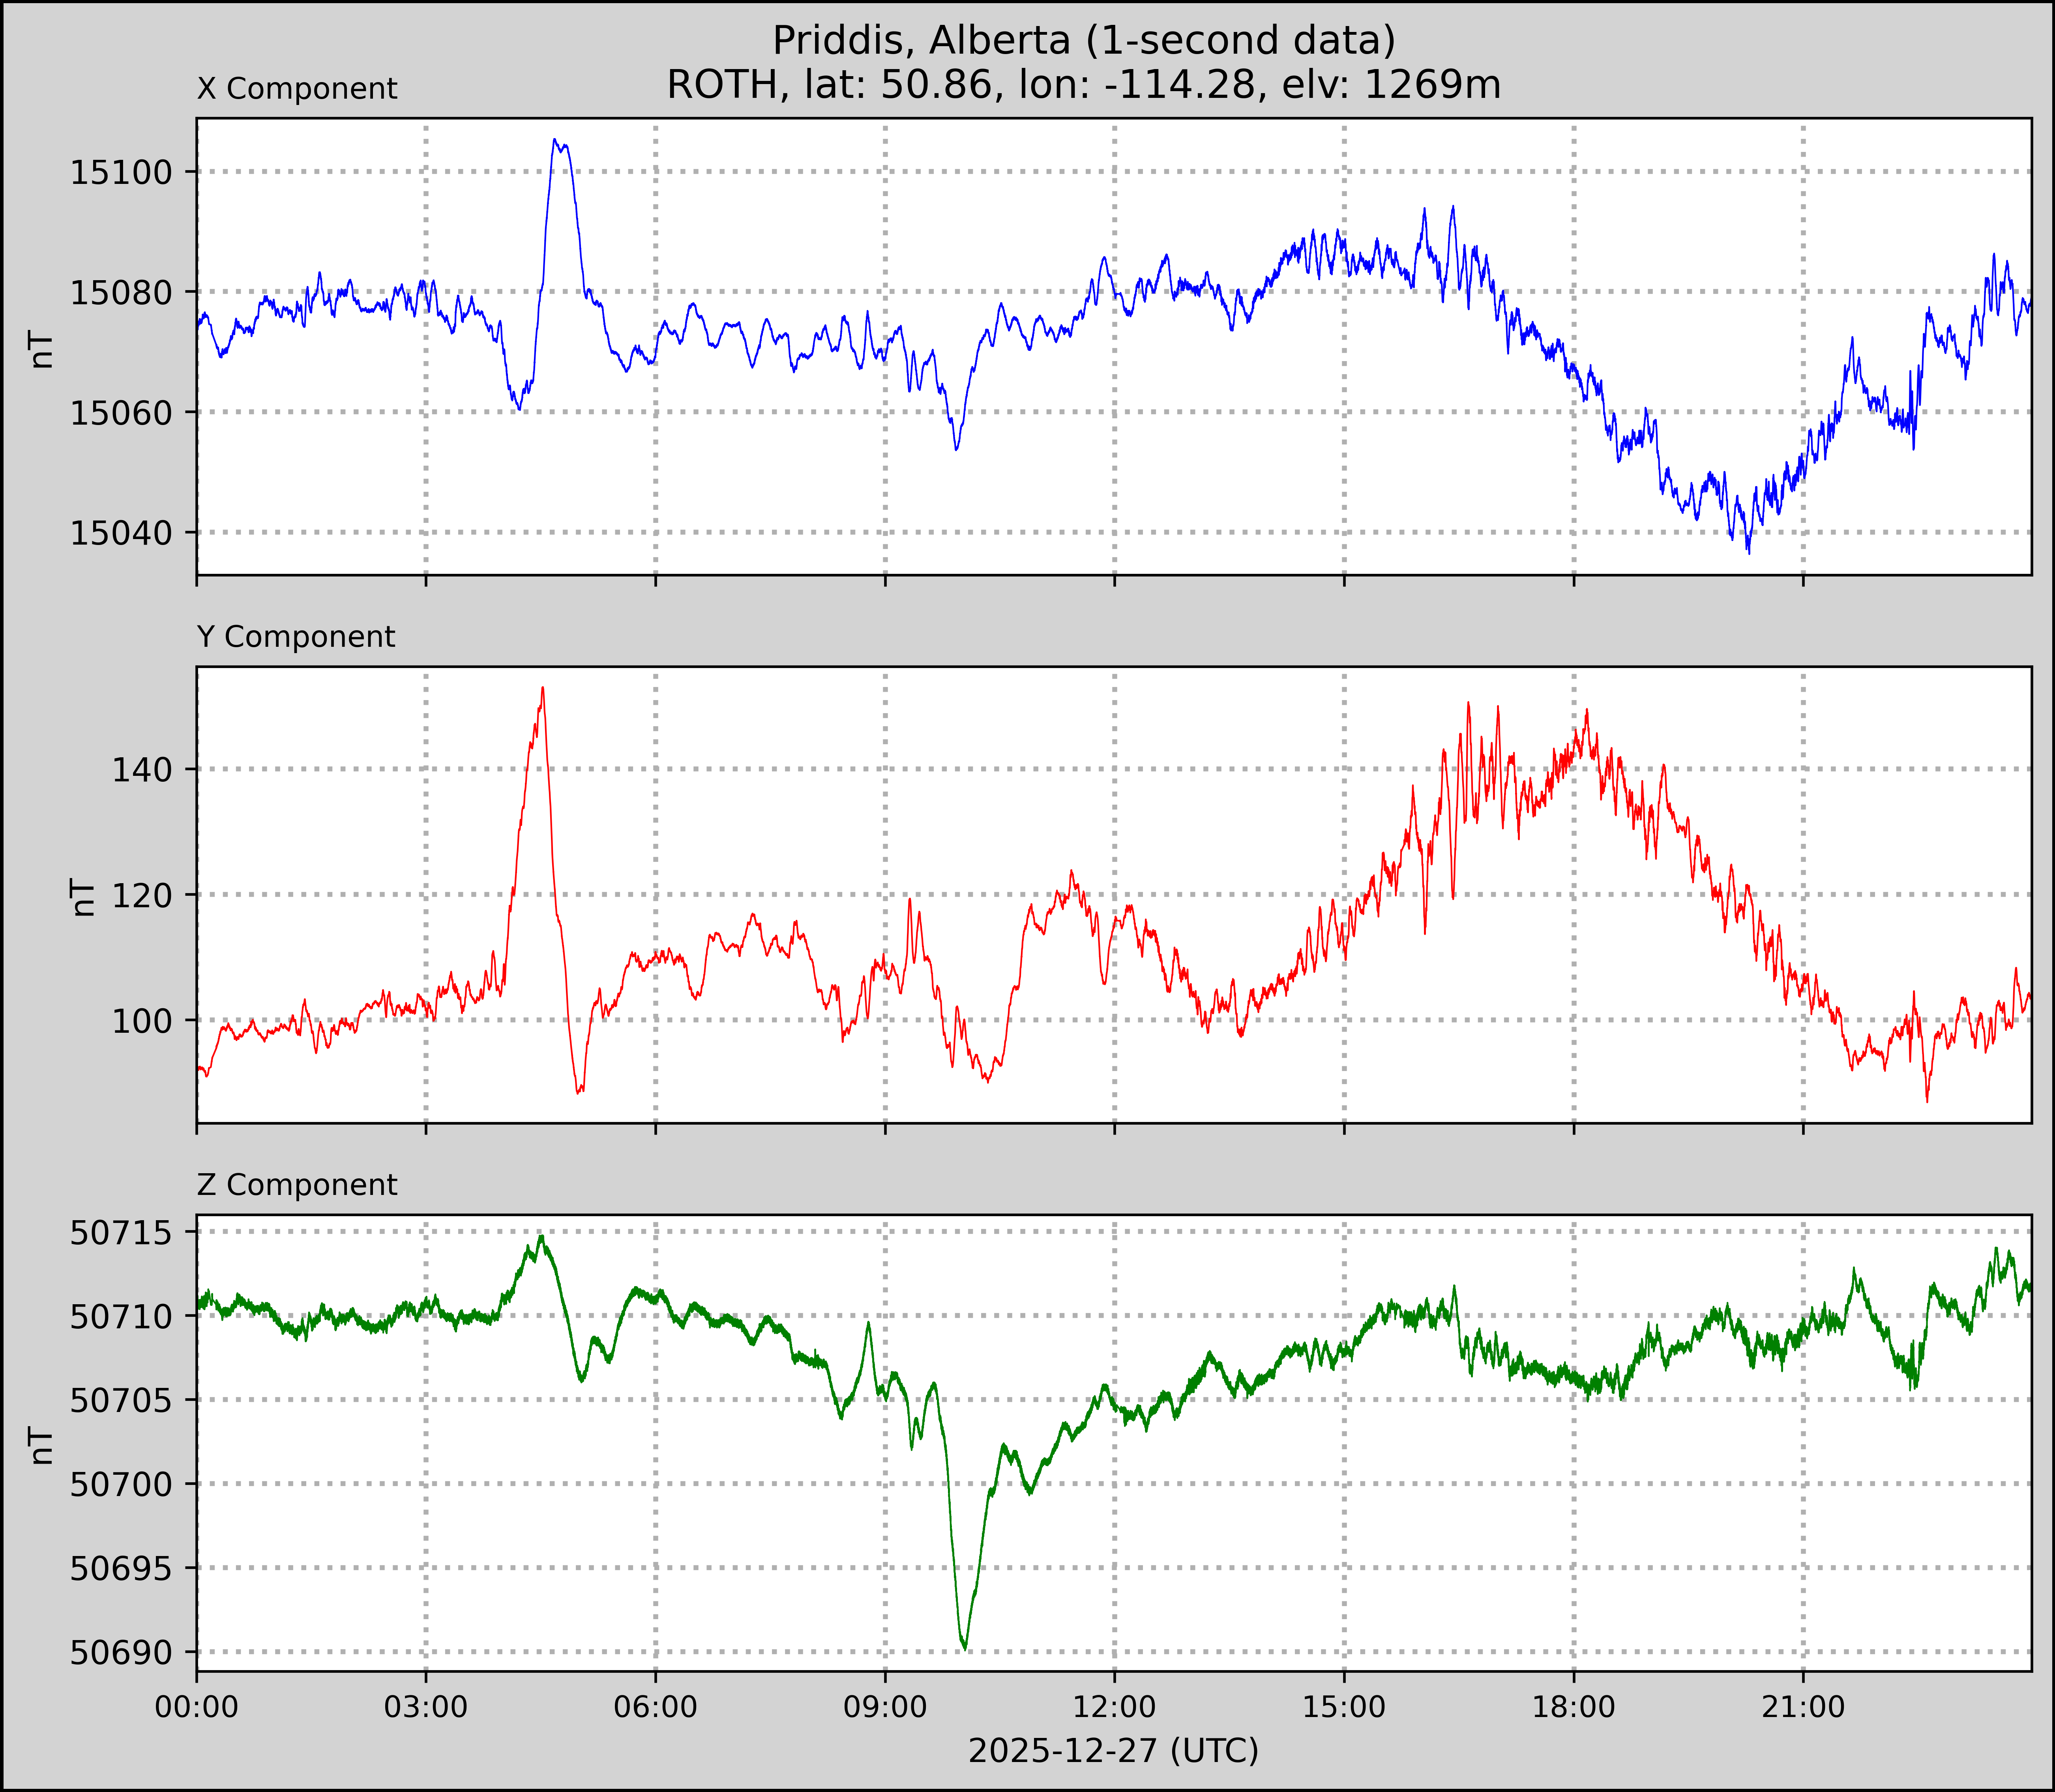Click the 15100 tick label on X axis panel
Viewport: 2055px width, 1792px height.
tap(121, 173)
